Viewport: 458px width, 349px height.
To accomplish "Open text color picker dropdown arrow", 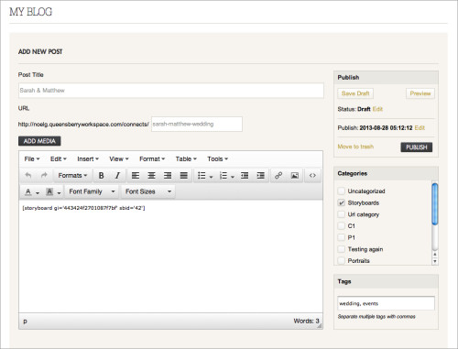I will 38,193.
